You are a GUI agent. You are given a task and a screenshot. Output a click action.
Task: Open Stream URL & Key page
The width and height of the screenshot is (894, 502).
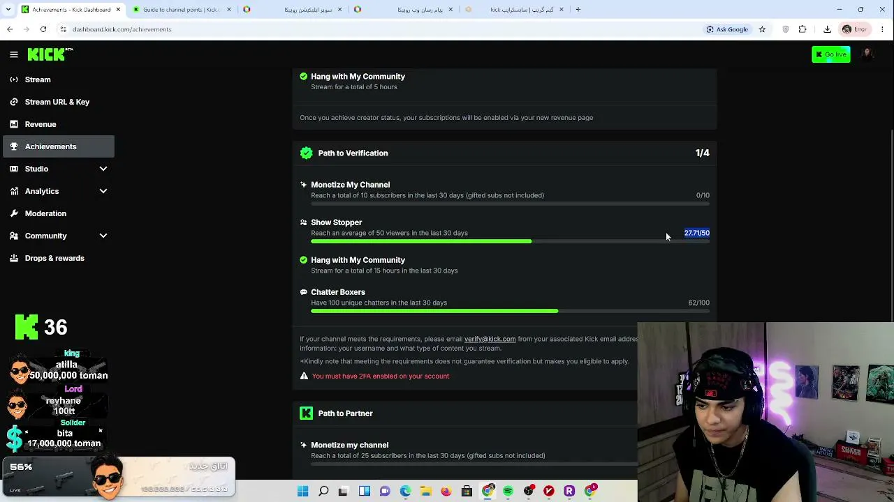(59, 102)
